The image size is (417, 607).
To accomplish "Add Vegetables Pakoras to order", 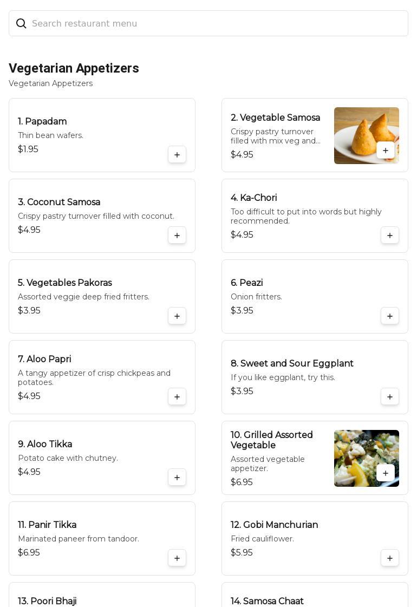I will (177, 316).
